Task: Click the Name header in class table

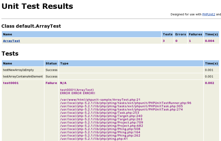Action: coord(81,34)
